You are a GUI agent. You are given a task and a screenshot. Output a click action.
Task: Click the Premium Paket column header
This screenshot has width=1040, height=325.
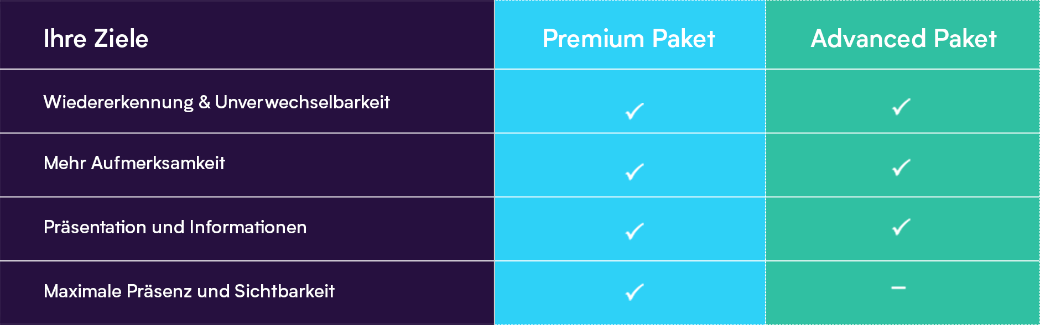tap(629, 39)
